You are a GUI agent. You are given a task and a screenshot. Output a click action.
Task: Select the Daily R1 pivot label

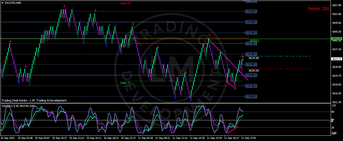(x=126, y=3)
